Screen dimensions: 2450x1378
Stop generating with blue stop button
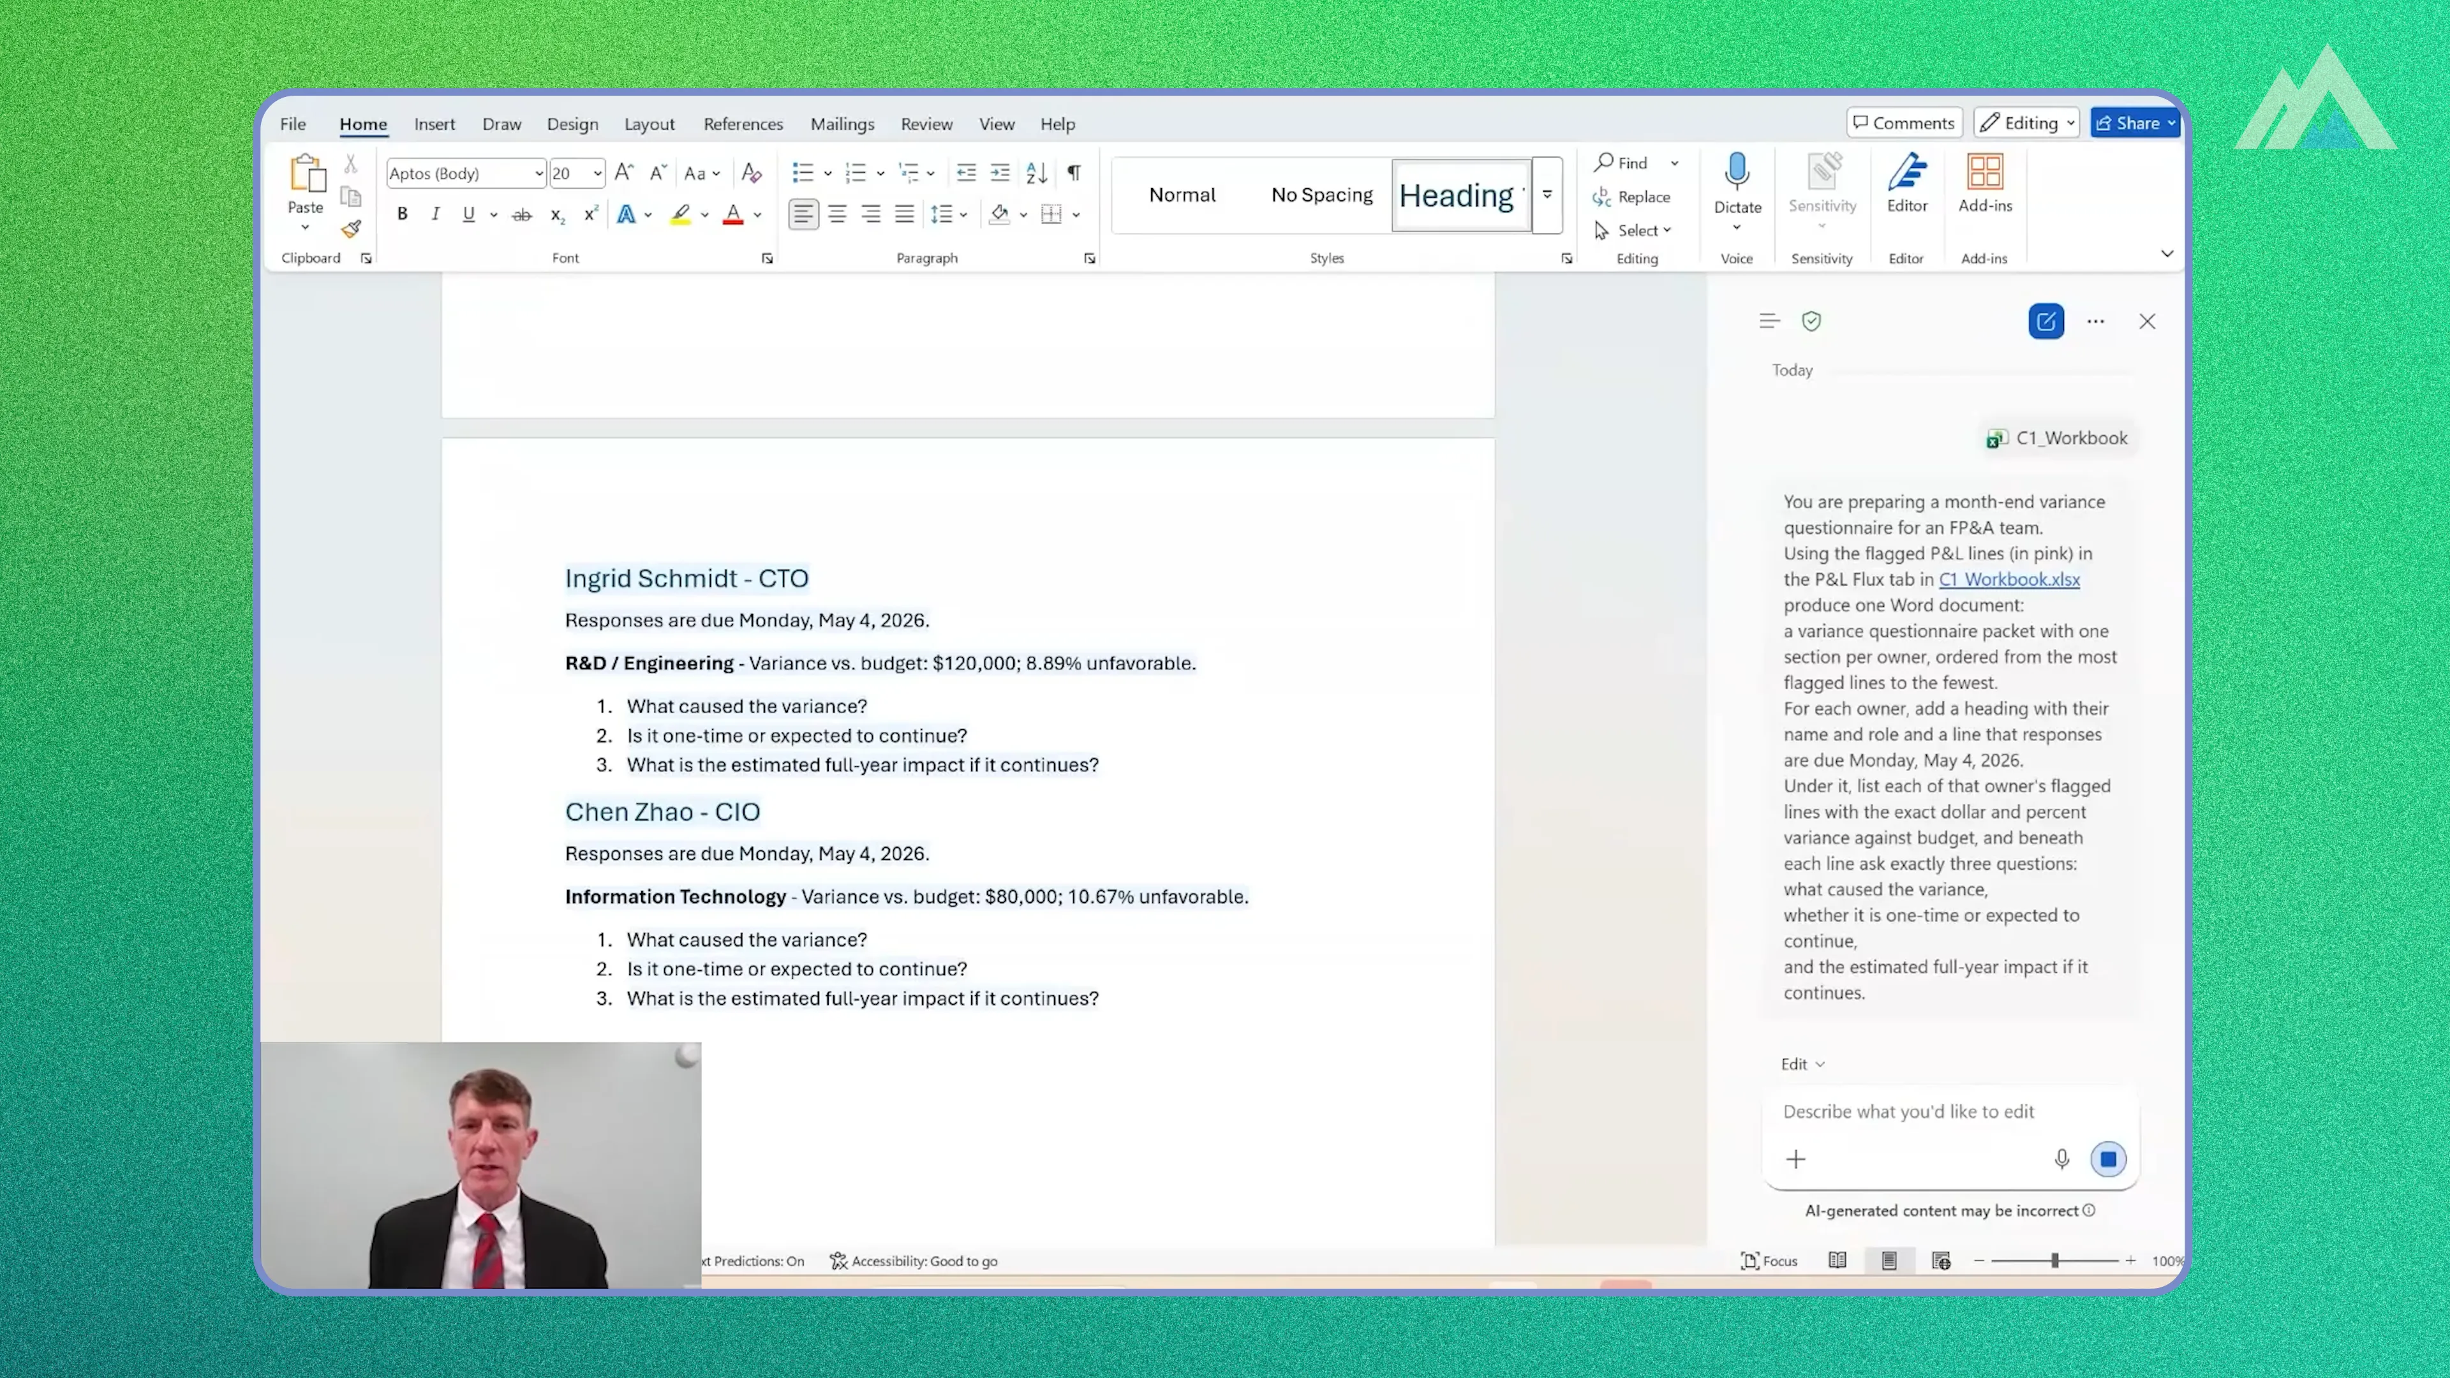pos(2107,1159)
